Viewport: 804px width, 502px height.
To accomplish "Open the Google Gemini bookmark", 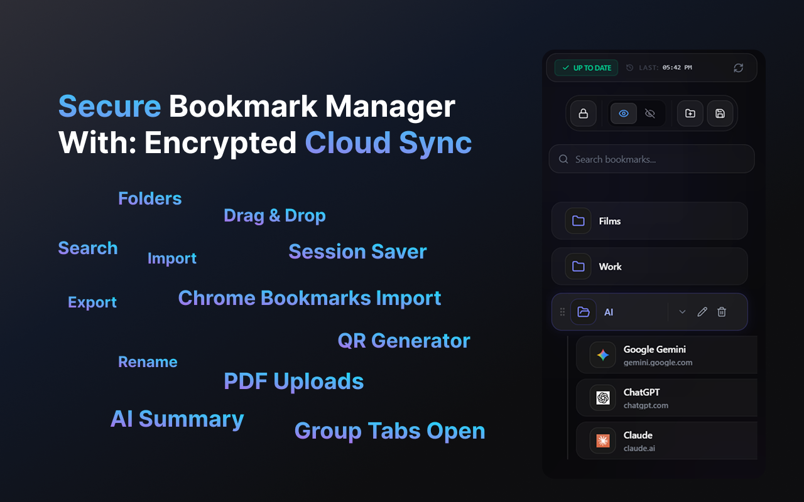I will coord(666,355).
